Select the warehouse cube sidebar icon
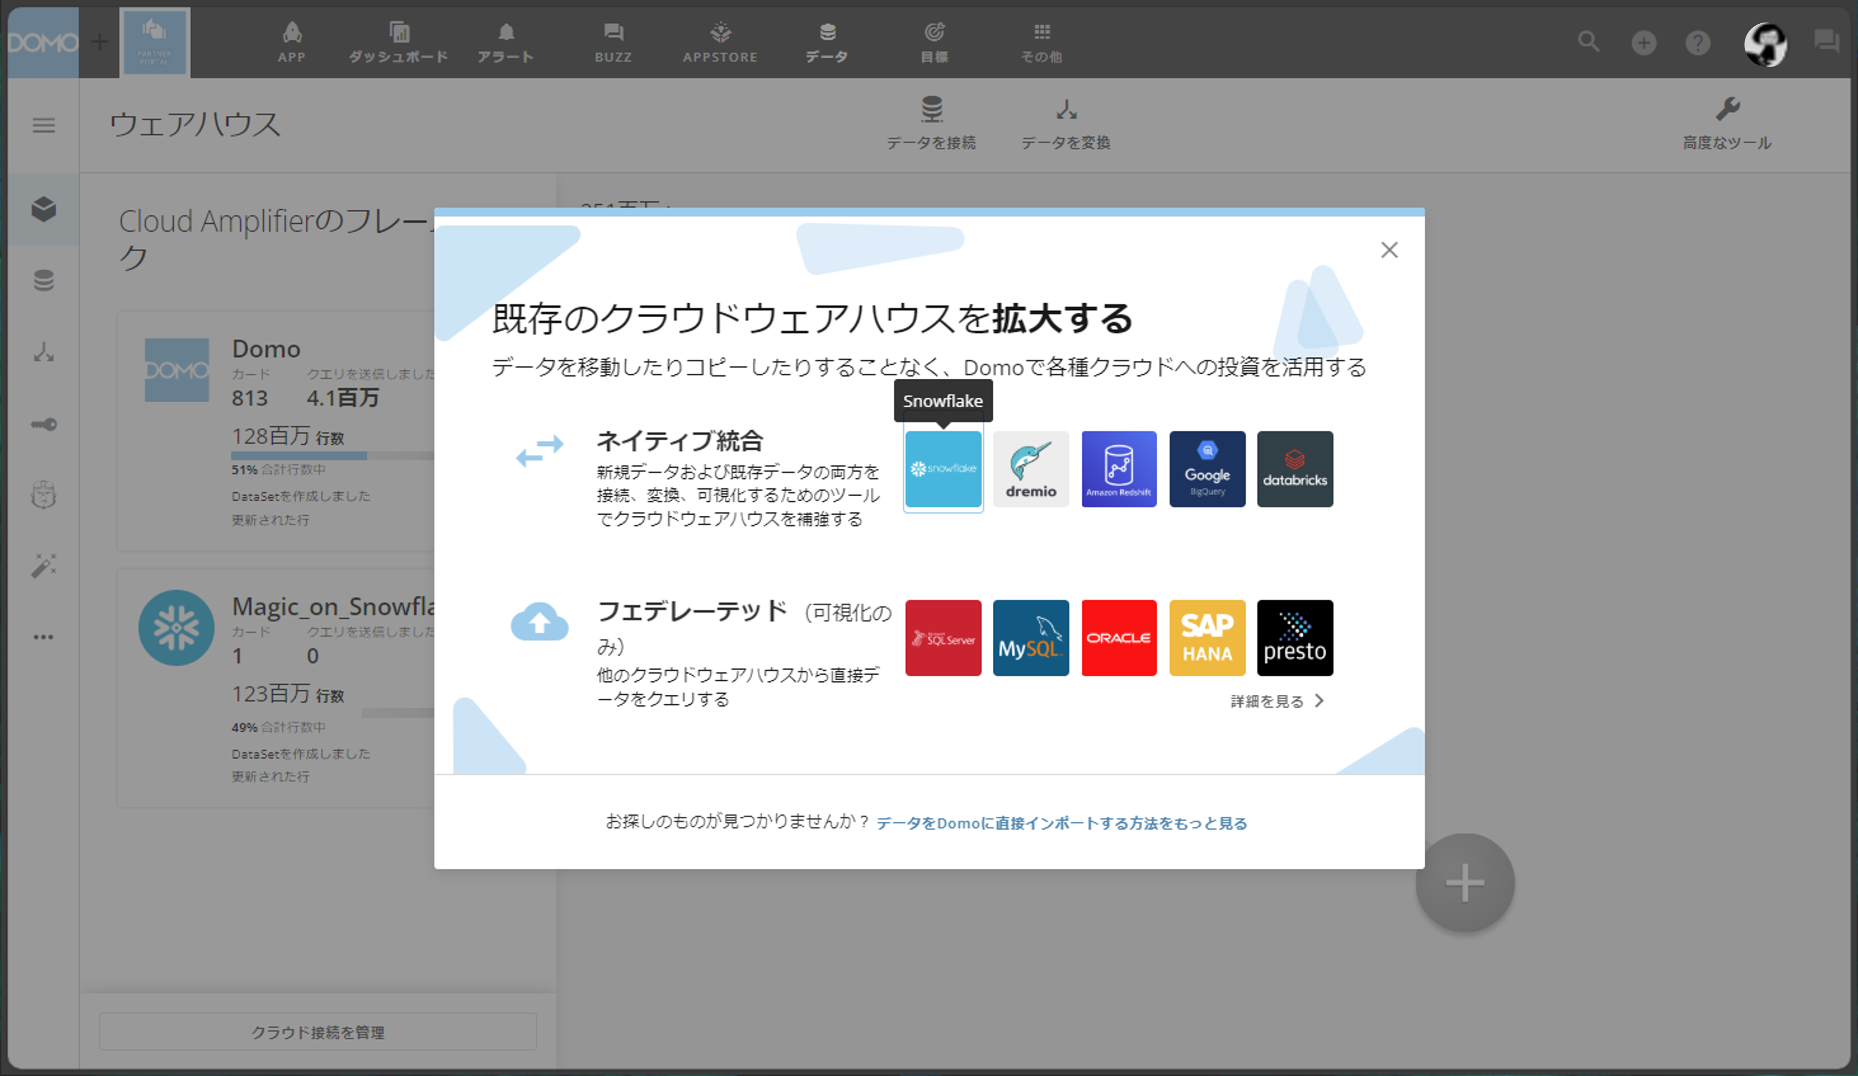The image size is (1858, 1076). pyautogui.click(x=43, y=209)
